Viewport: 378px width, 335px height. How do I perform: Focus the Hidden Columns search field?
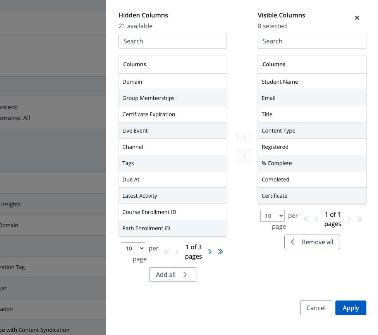[173, 41]
